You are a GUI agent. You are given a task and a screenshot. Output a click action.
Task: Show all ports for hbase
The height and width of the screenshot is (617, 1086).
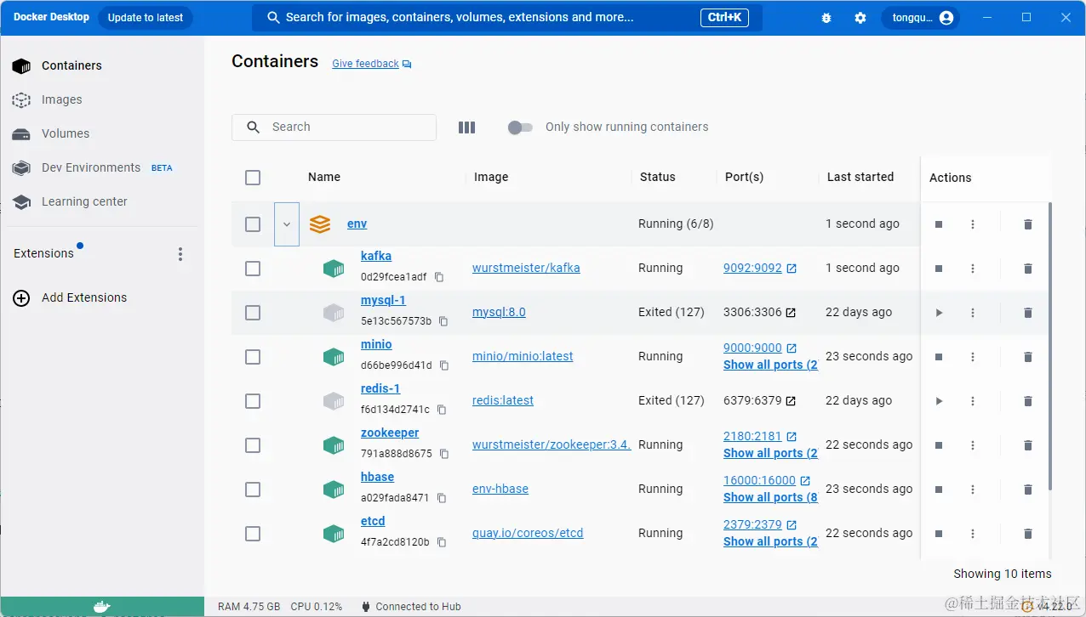(770, 497)
